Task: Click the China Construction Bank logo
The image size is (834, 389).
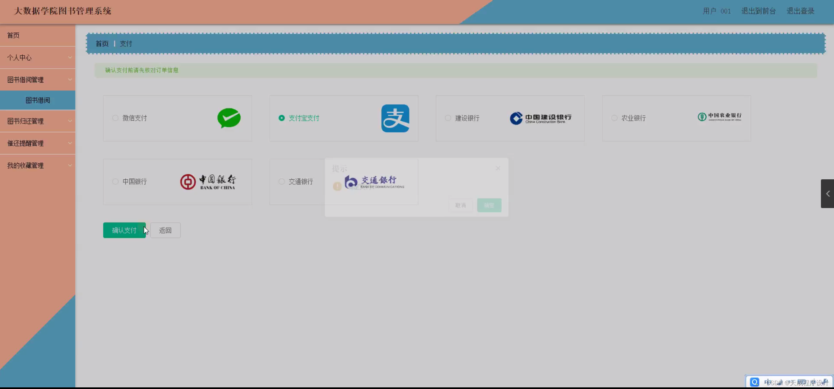Action: 540,118
